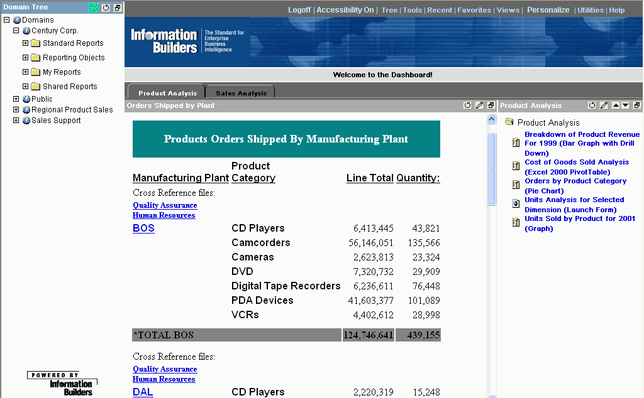Viewport: 644px width, 398px height.
Task: Collapse the Domains root node
Action: (6, 19)
